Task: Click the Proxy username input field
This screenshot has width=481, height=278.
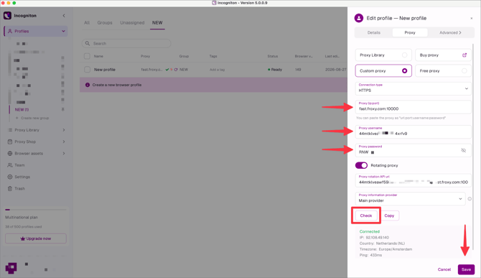Action: (x=414, y=131)
